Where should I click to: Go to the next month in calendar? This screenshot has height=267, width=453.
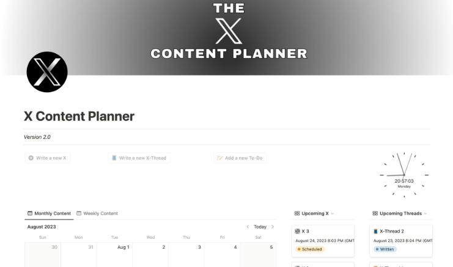(273, 227)
